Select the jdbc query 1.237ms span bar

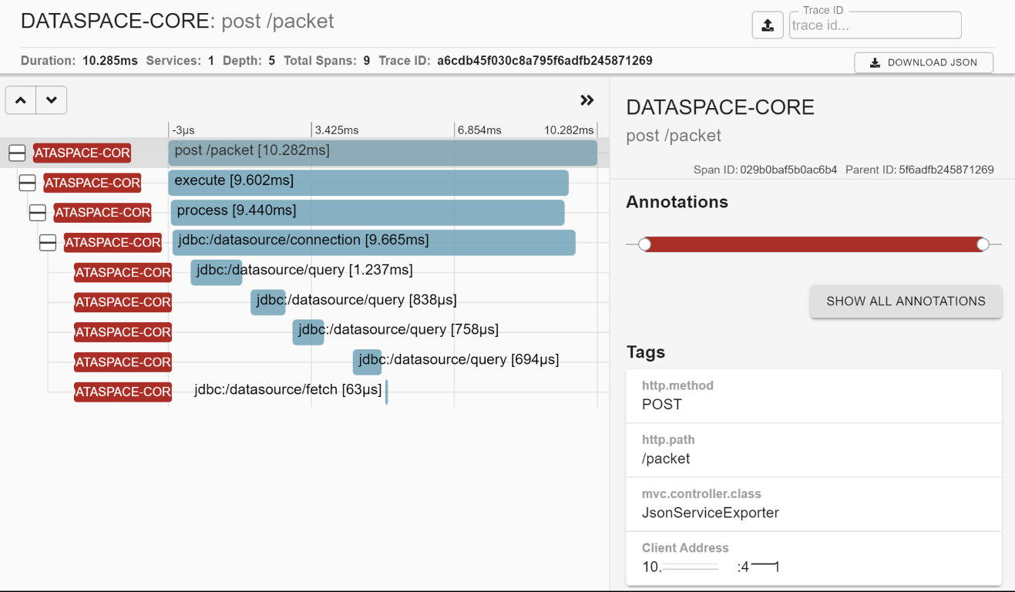tap(216, 272)
